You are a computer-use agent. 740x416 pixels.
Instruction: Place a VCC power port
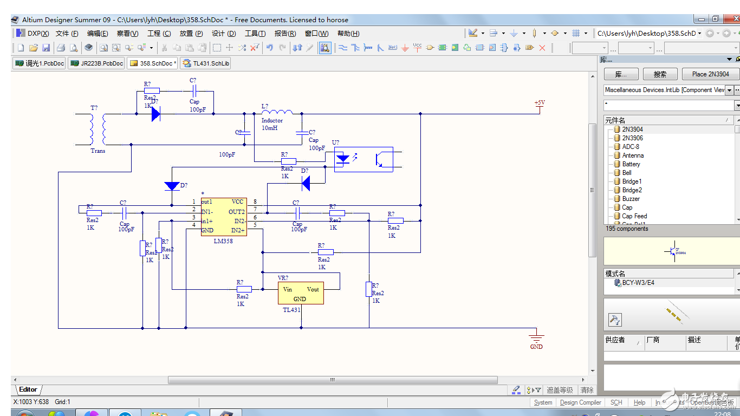point(417,48)
